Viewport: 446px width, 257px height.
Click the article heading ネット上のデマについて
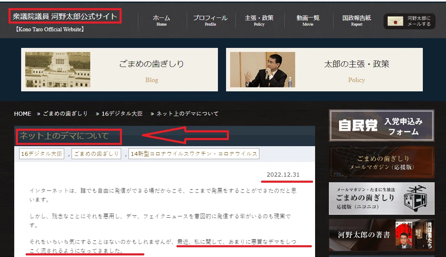click(x=64, y=136)
